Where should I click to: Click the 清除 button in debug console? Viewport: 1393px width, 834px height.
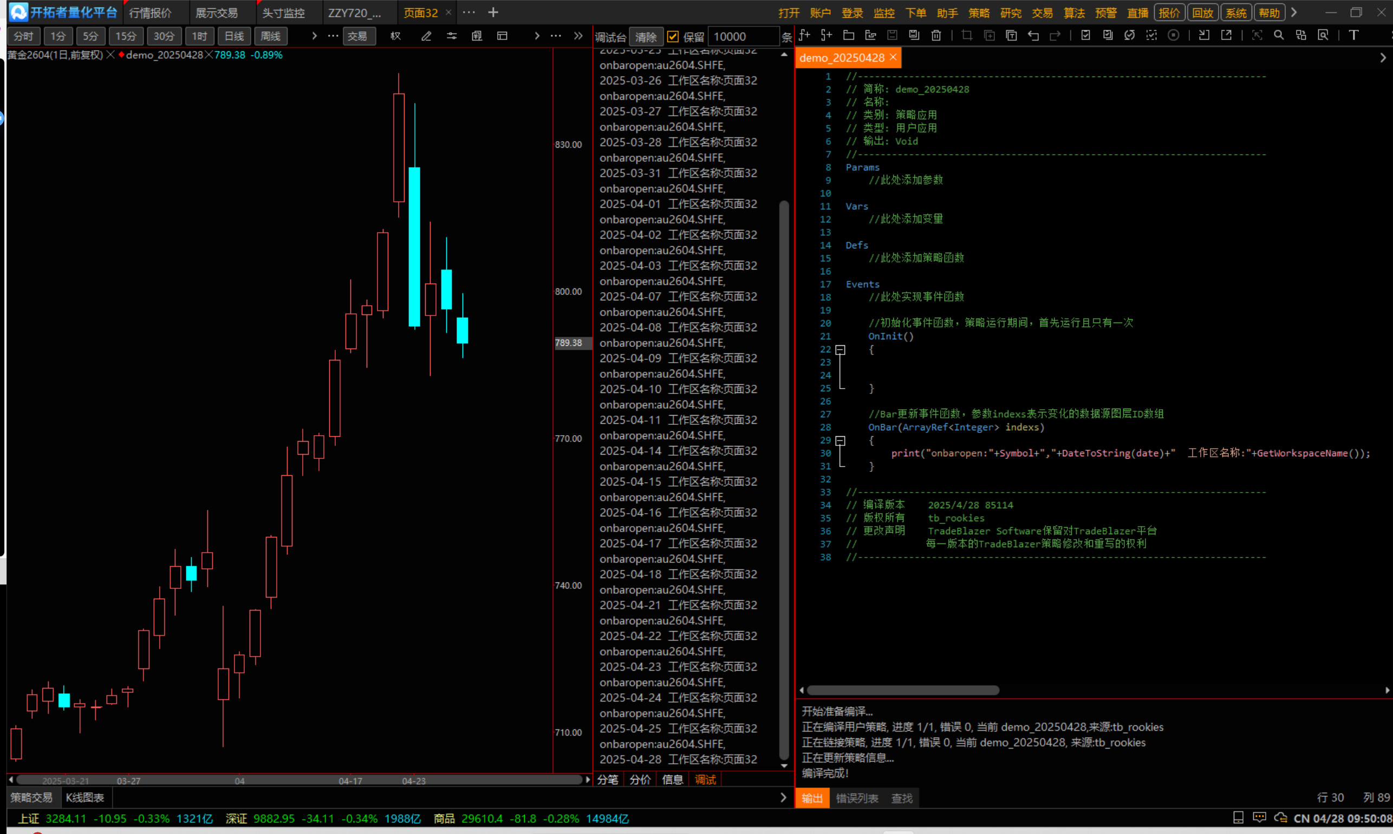pos(646,37)
